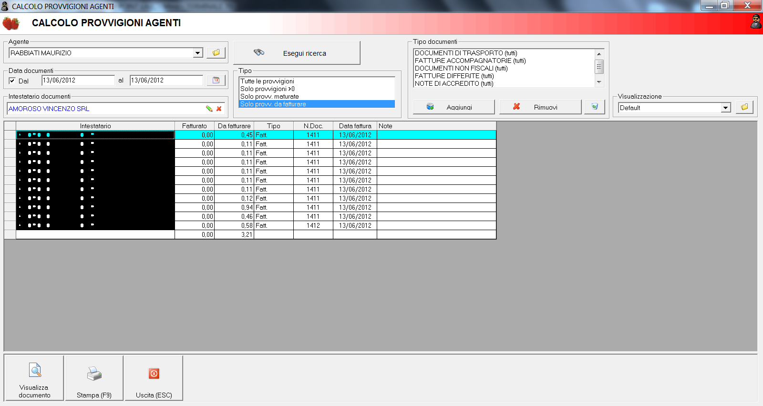Open the Visualizzazione Default dropdown
Image resolution: width=763 pixels, height=406 pixels.
[x=726, y=108]
